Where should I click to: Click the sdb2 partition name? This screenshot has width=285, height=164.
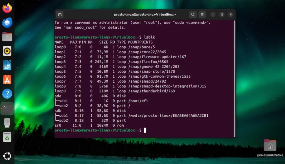point(63,120)
